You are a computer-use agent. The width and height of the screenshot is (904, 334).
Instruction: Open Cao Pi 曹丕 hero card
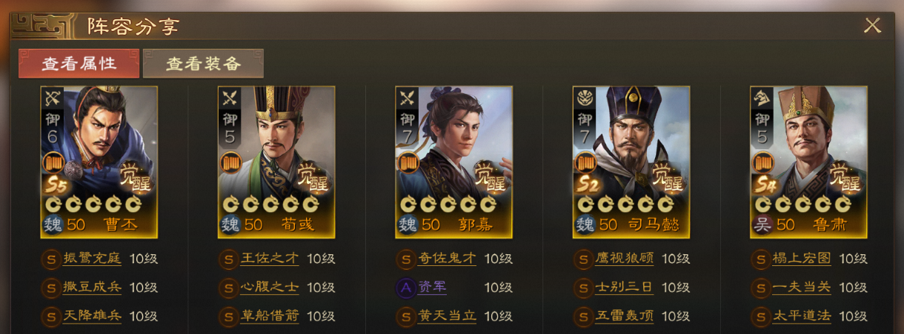tap(99, 162)
